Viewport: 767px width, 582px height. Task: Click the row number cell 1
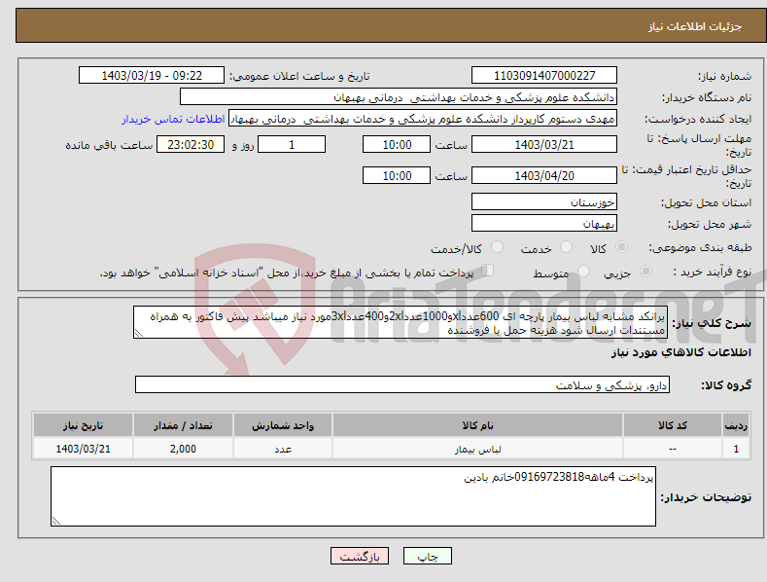coord(736,449)
